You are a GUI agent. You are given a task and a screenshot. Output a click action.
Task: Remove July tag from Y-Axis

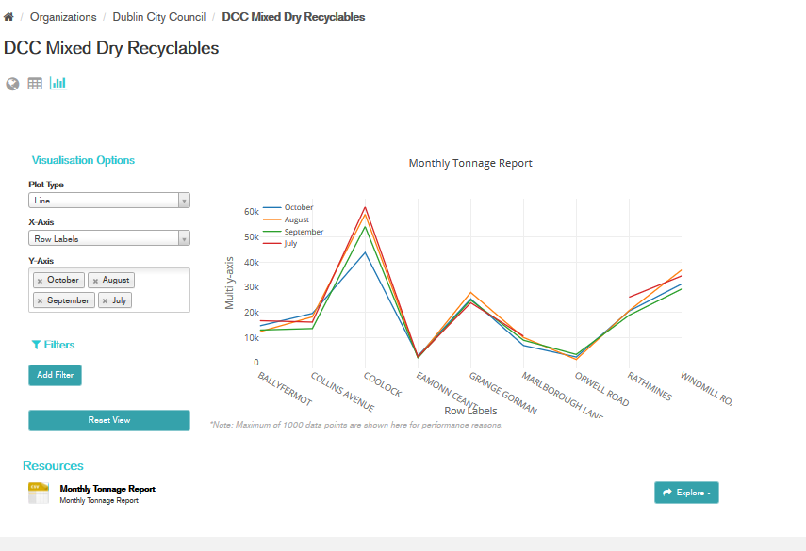click(x=106, y=301)
